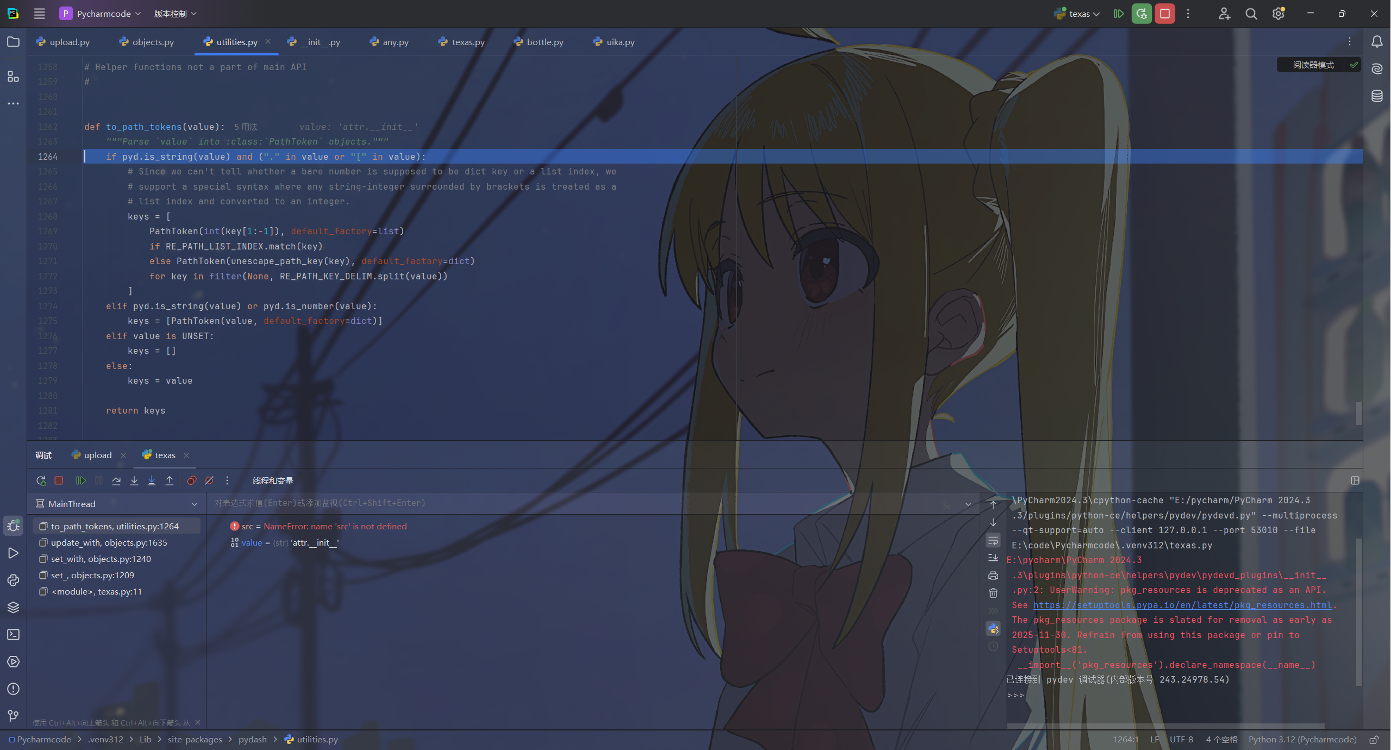The height and width of the screenshot is (750, 1391).
Task: Toggle soft-wrap in debug console
Action: point(993,540)
